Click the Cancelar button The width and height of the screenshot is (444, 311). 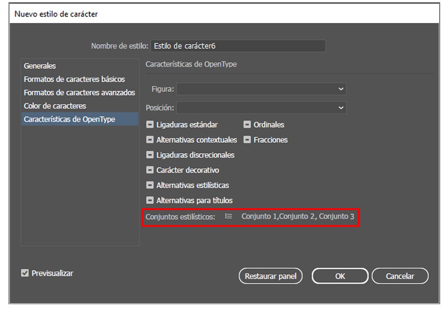400,276
